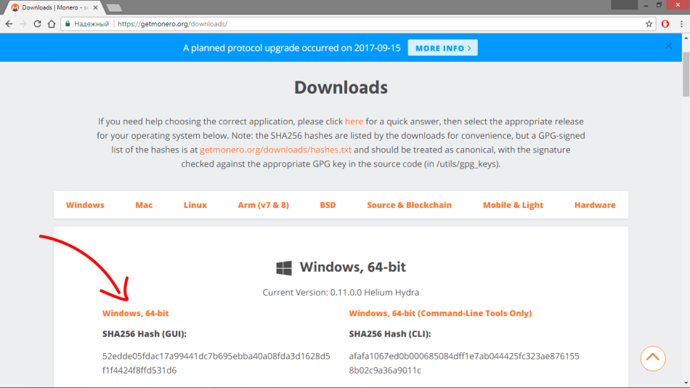
Task: Open the 'here' quick answer link
Action: click(354, 121)
